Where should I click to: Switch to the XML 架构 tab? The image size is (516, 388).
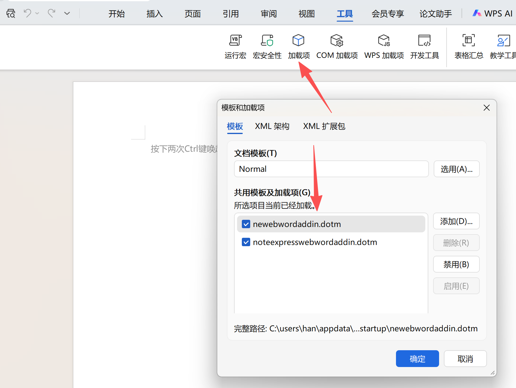click(272, 126)
